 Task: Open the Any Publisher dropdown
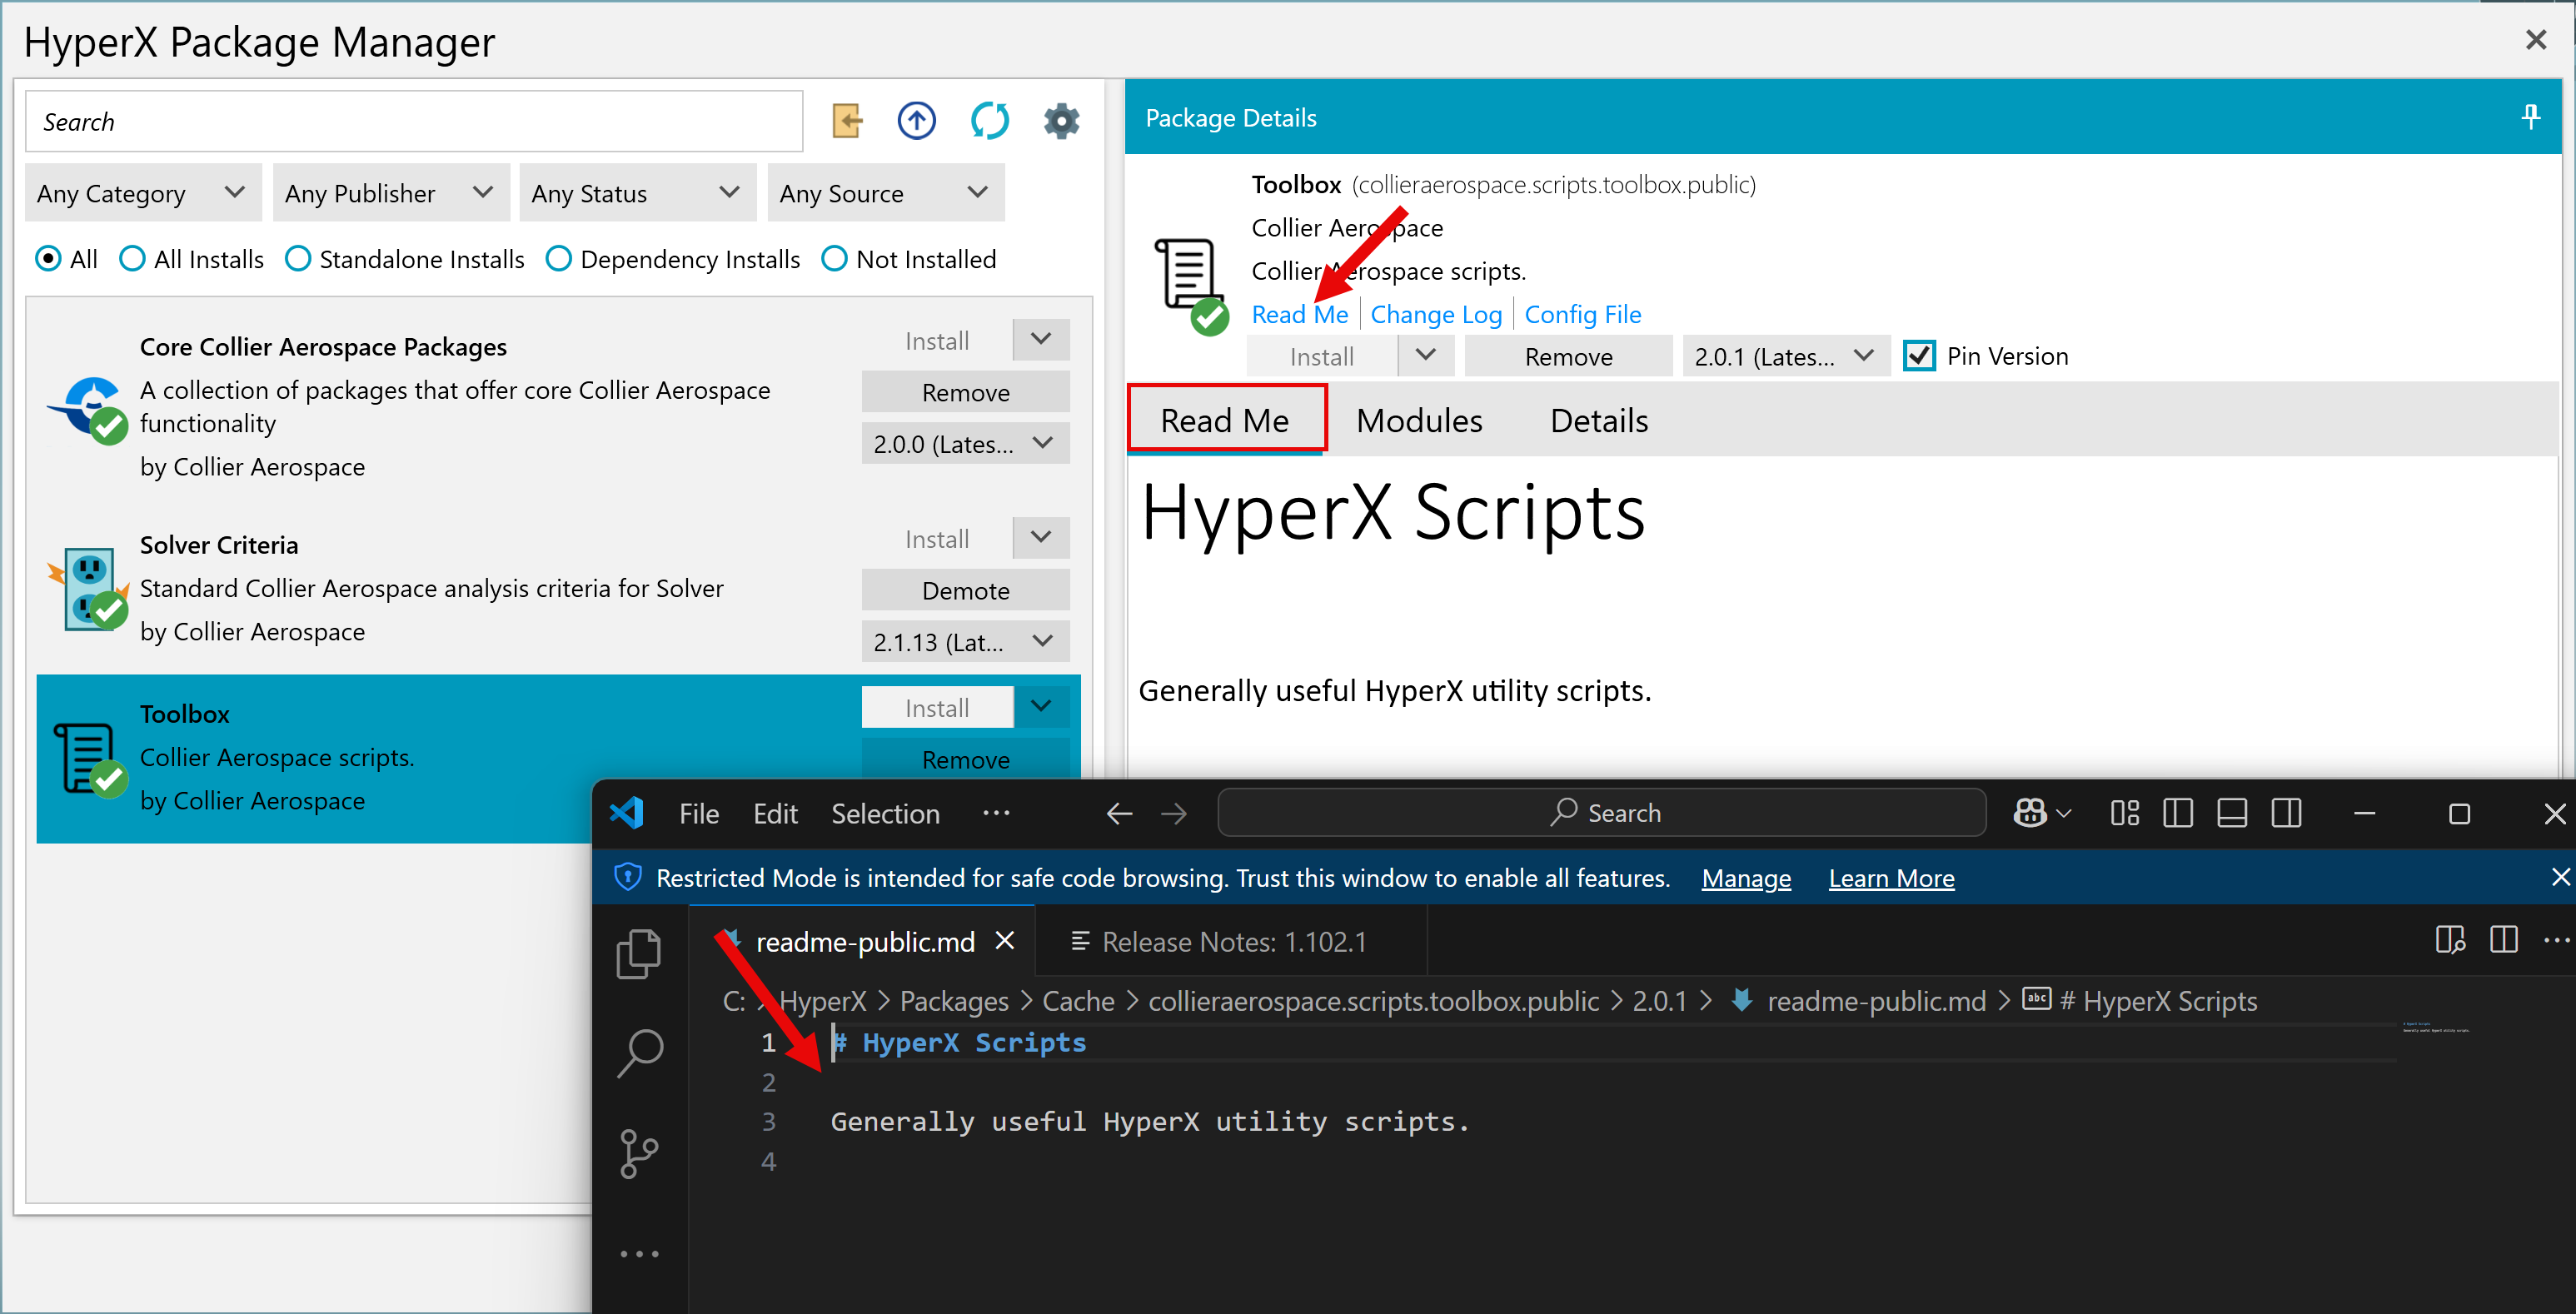(391, 192)
